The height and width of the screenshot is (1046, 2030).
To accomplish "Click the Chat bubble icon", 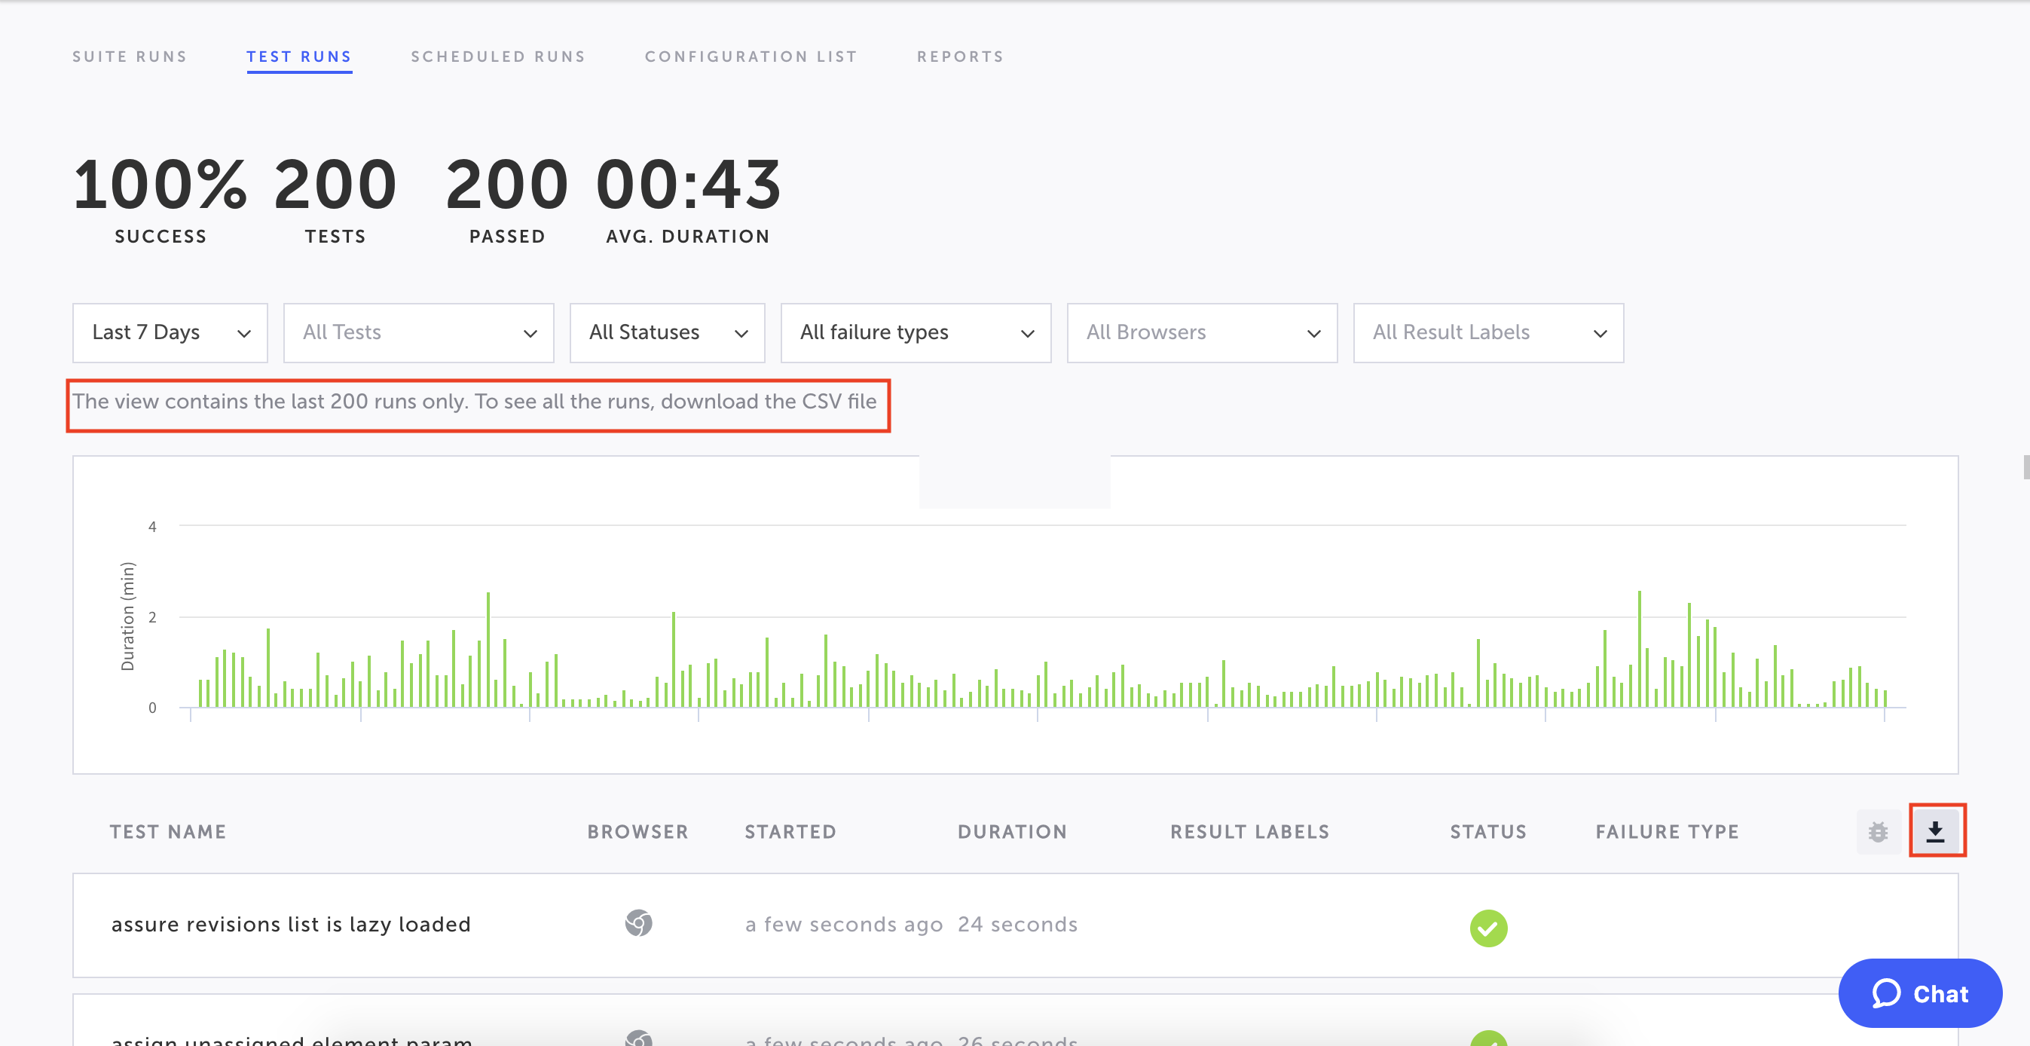I will (1886, 993).
